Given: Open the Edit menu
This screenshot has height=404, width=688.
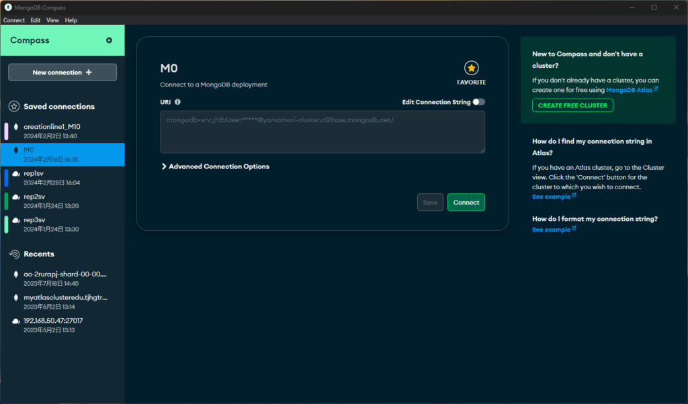Looking at the screenshot, I should [x=36, y=20].
